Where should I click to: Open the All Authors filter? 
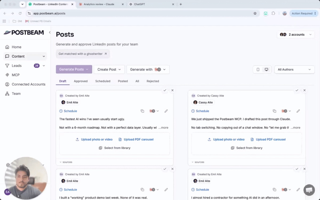(x=294, y=69)
